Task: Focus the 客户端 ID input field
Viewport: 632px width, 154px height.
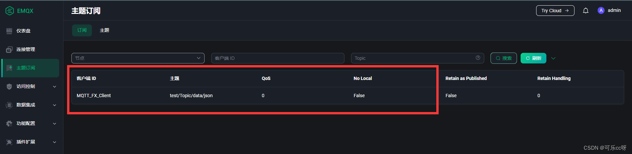Action: pos(278,58)
